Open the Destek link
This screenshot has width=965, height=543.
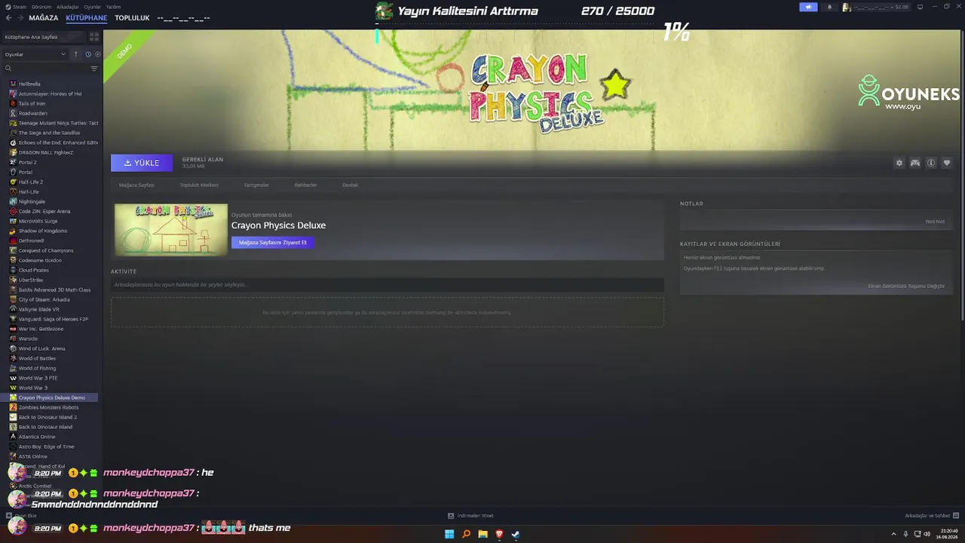point(351,185)
